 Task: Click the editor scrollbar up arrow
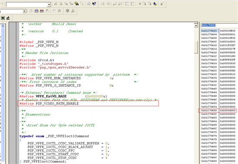pyautogui.click(x=196, y=25)
